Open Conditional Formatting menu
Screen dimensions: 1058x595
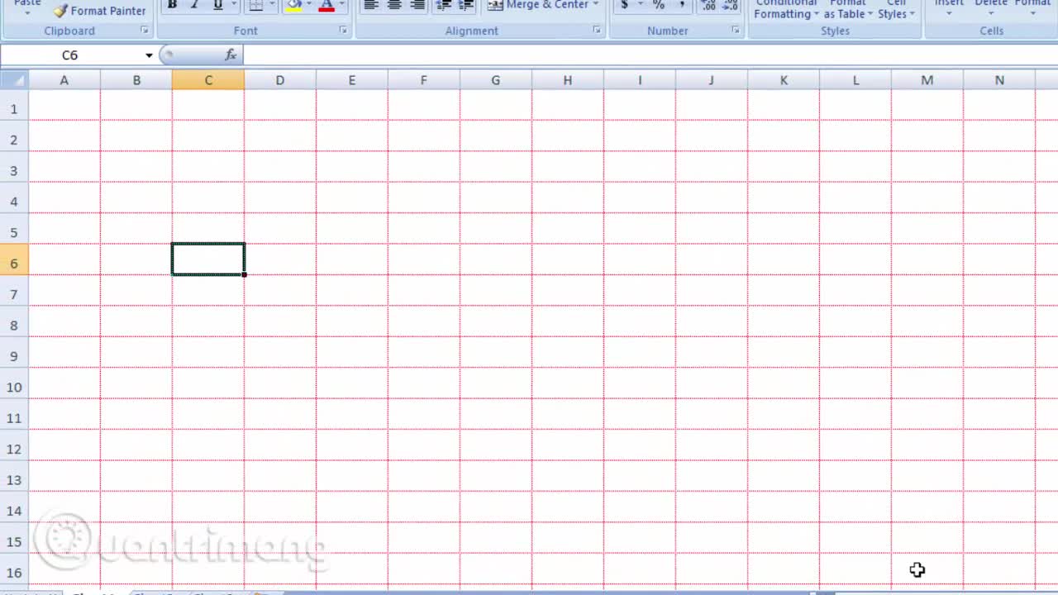pyautogui.click(x=787, y=9)
